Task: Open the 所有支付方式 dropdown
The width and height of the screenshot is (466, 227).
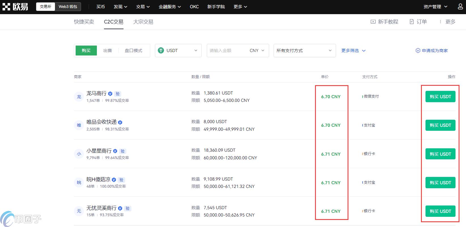Action: click(x=305, y=50)
